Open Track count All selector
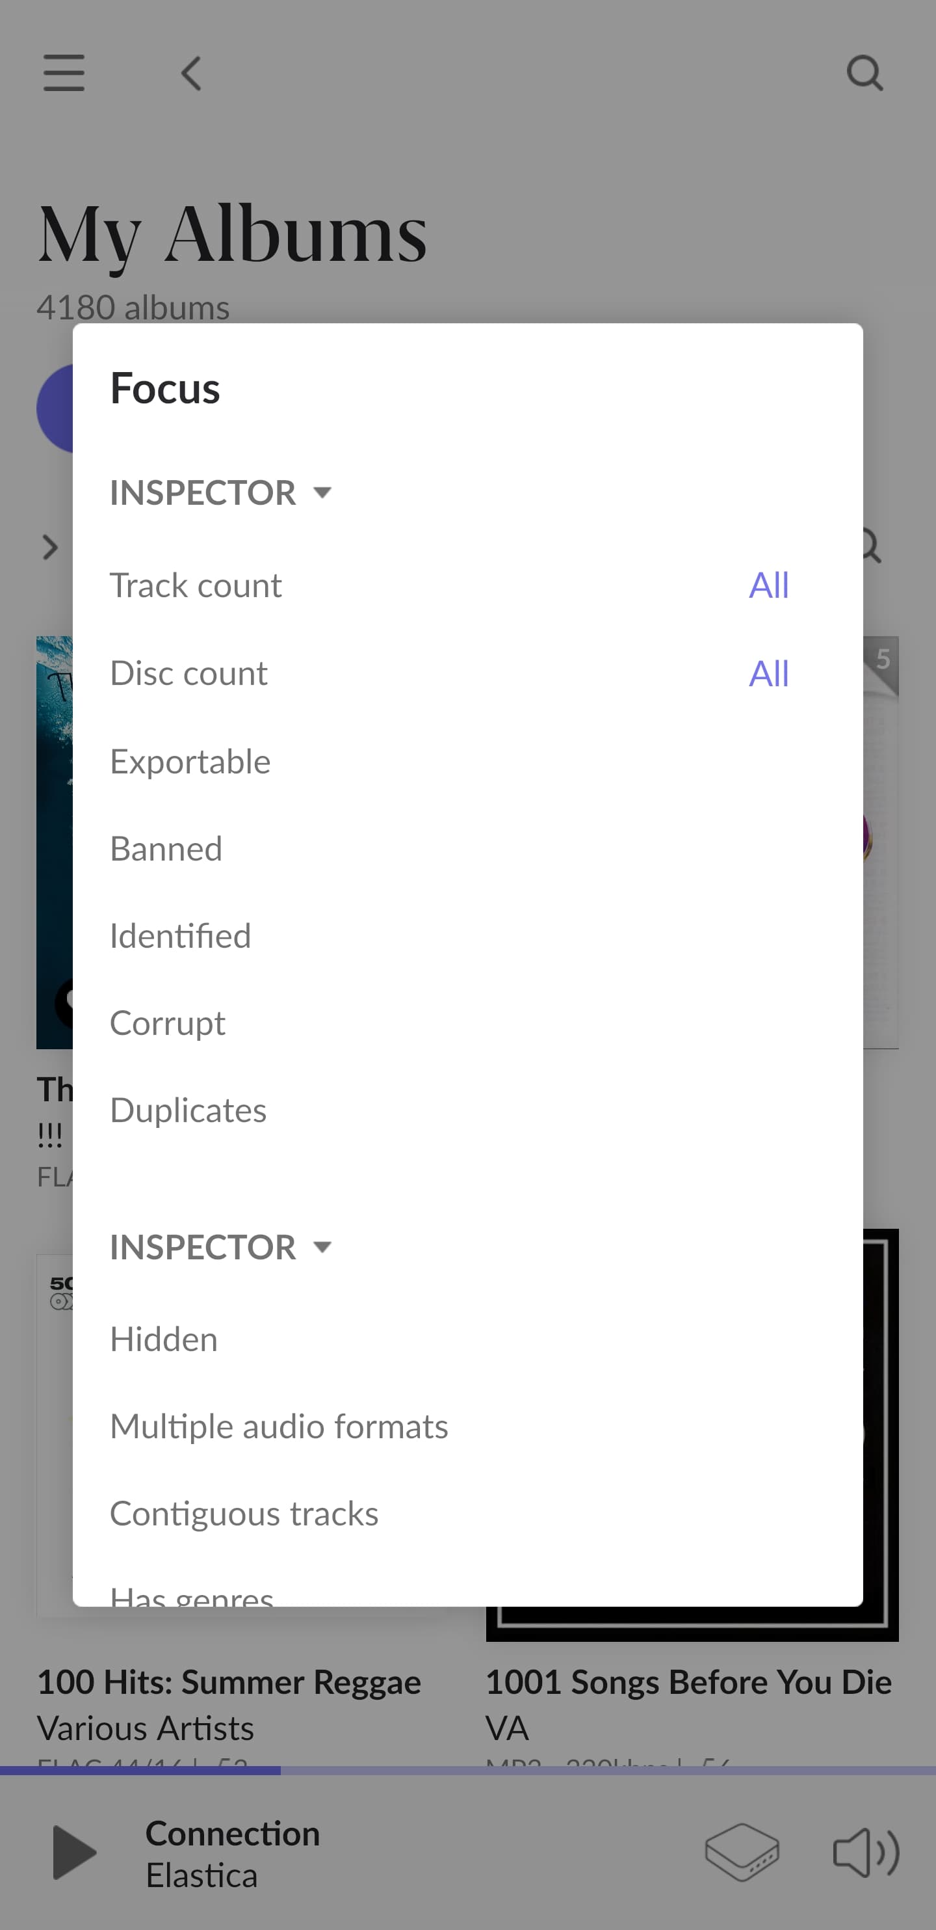The width and height of the screenshot is (936, 1930). (769, 585)
